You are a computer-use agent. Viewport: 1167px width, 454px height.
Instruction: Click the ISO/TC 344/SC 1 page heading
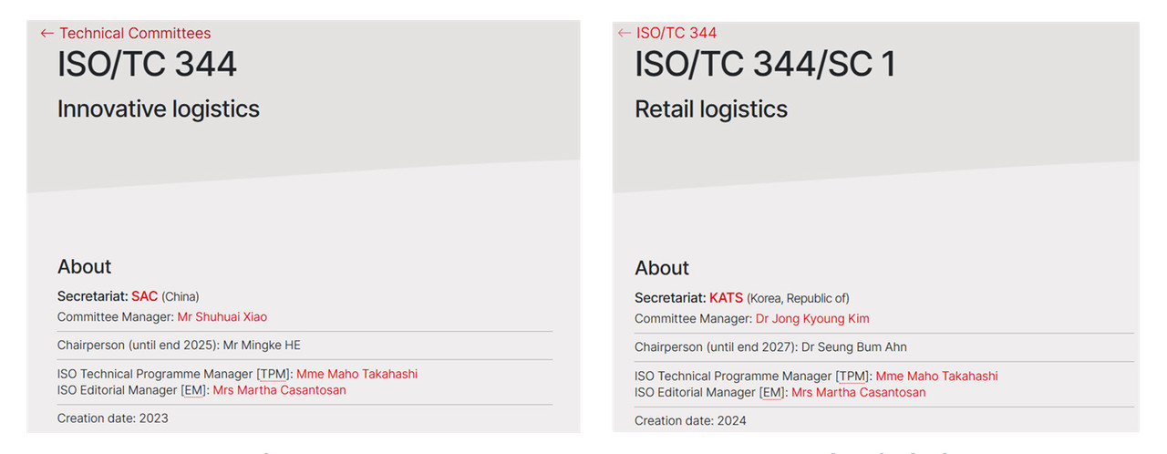[765, 66]
